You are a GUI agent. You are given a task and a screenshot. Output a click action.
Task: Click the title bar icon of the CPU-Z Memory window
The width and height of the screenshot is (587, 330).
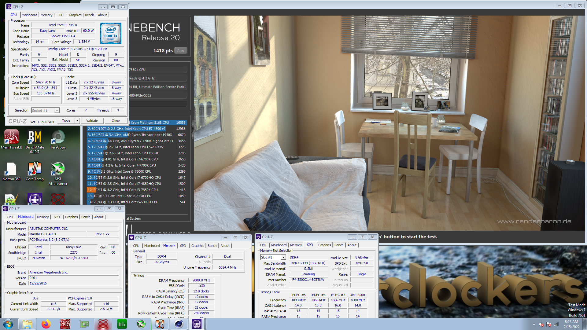(x=131, y=237)
